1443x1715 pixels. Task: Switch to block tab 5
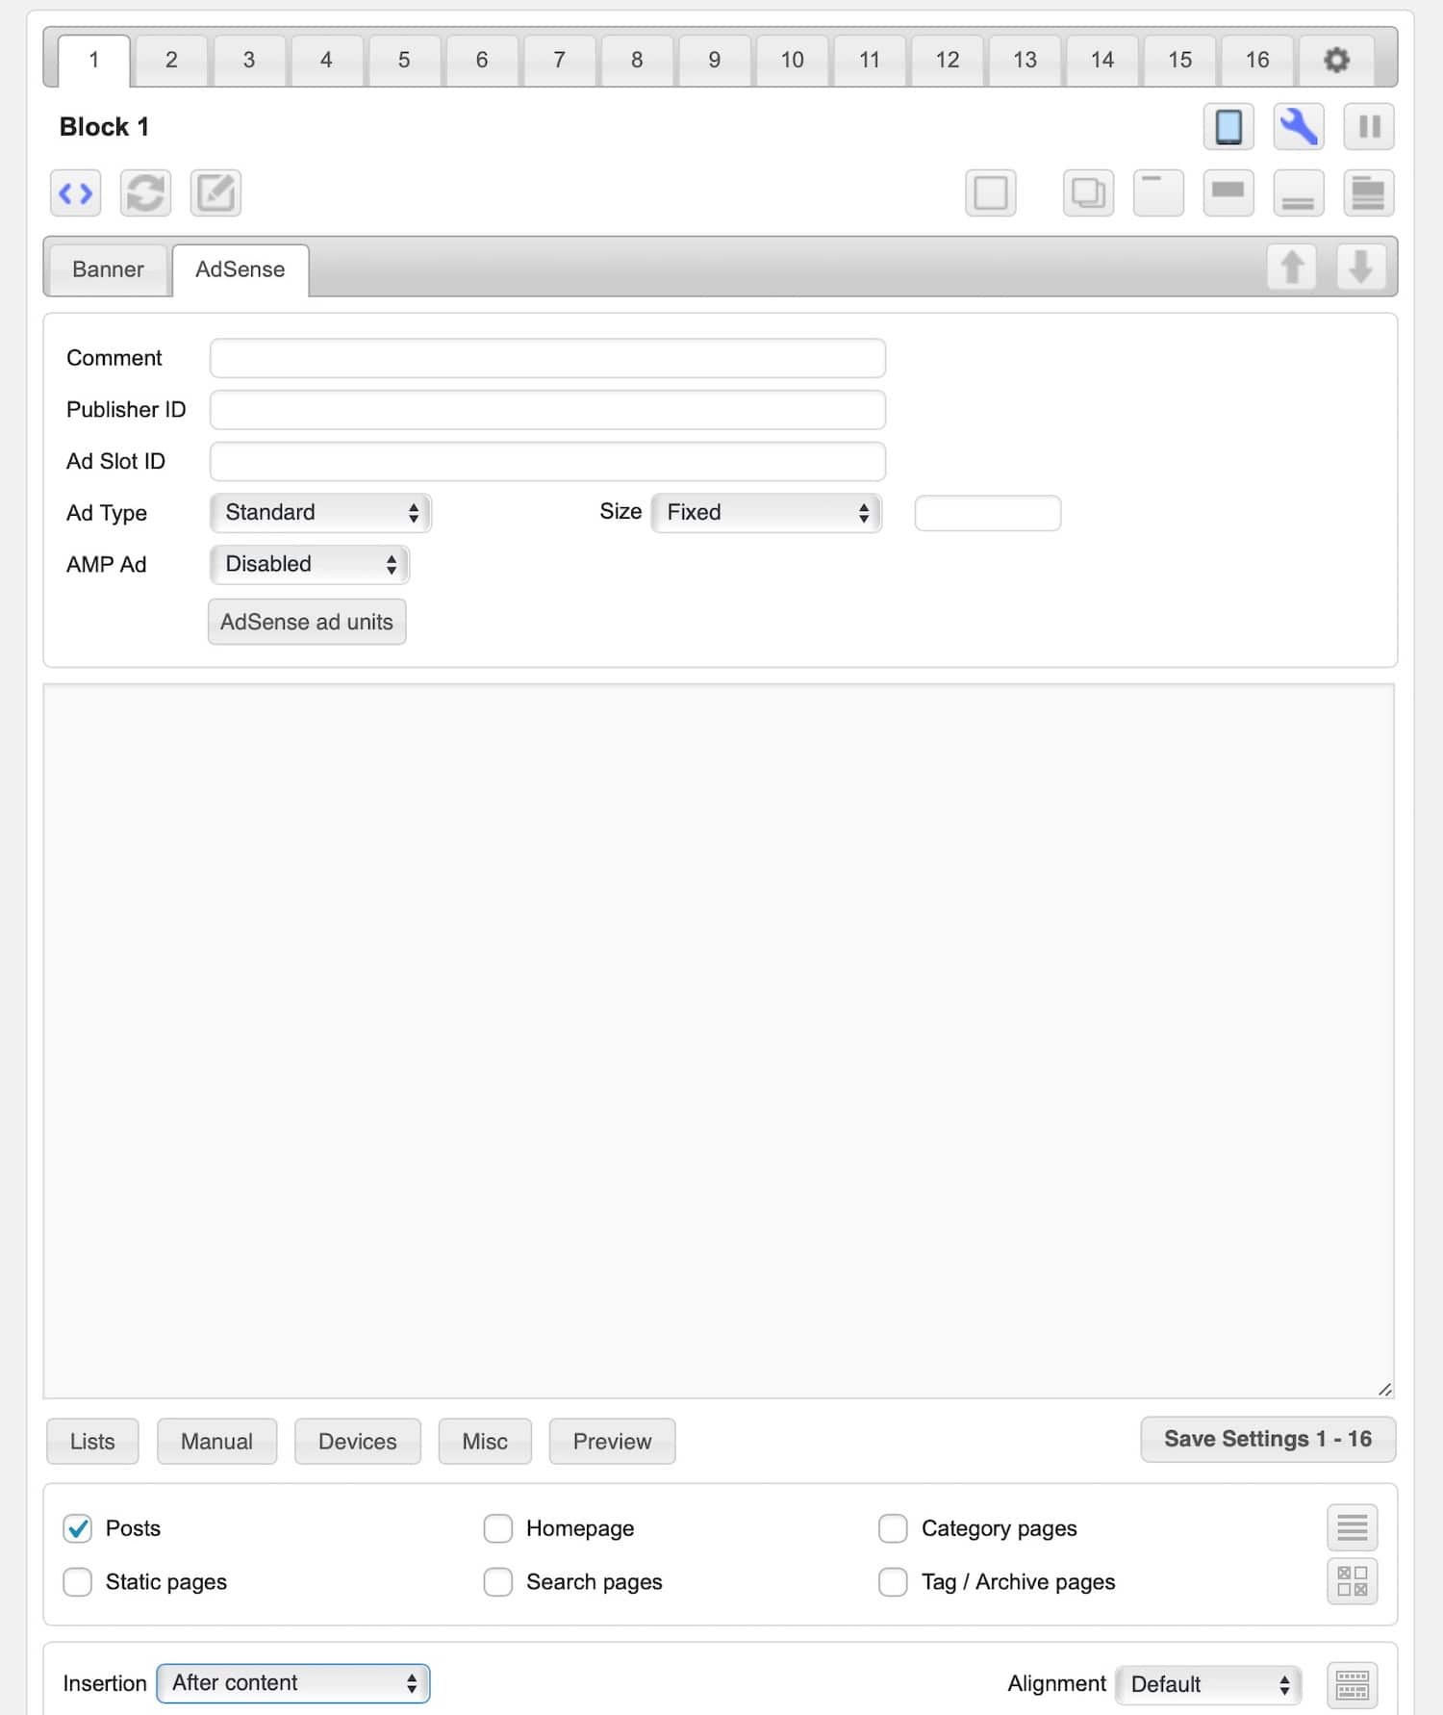(x=404, y=61)
